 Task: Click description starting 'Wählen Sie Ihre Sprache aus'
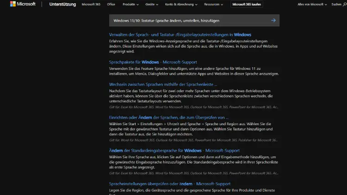pyautogui.click(x=193, y=162)
